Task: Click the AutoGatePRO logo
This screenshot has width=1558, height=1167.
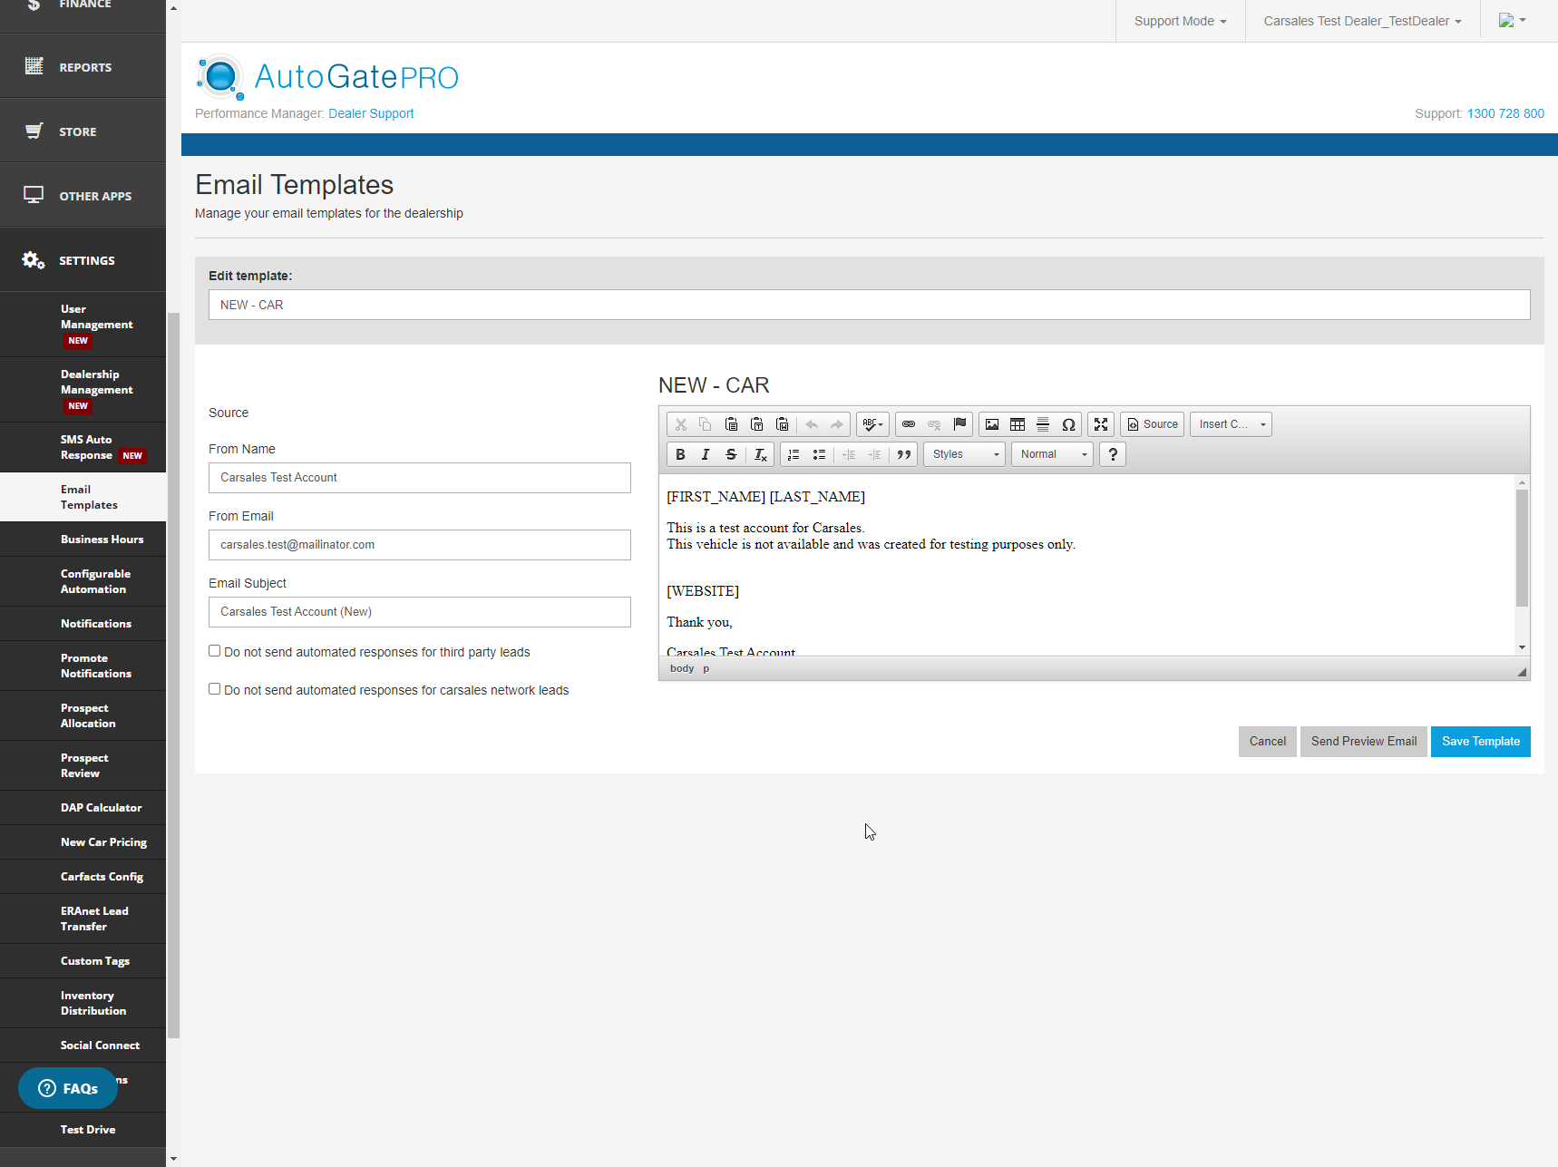Action: click(327, 77)
